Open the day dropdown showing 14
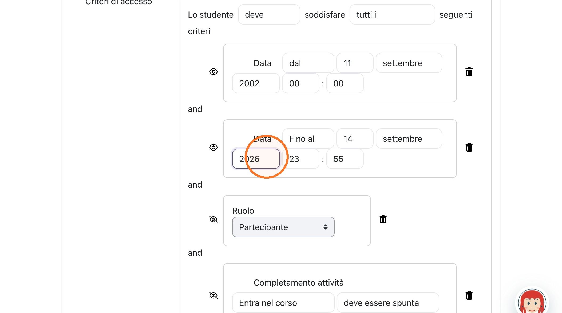Viewport: 562px width, 313px height. point(355,139)
